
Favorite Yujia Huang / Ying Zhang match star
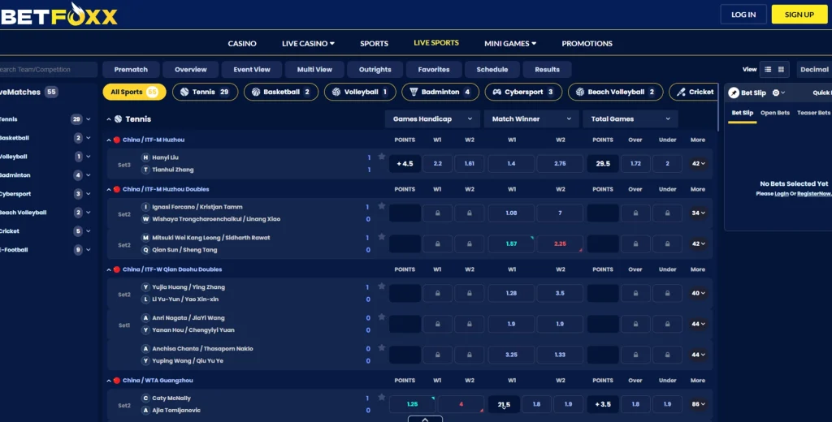pyautogui.click(x=382, y=286)
